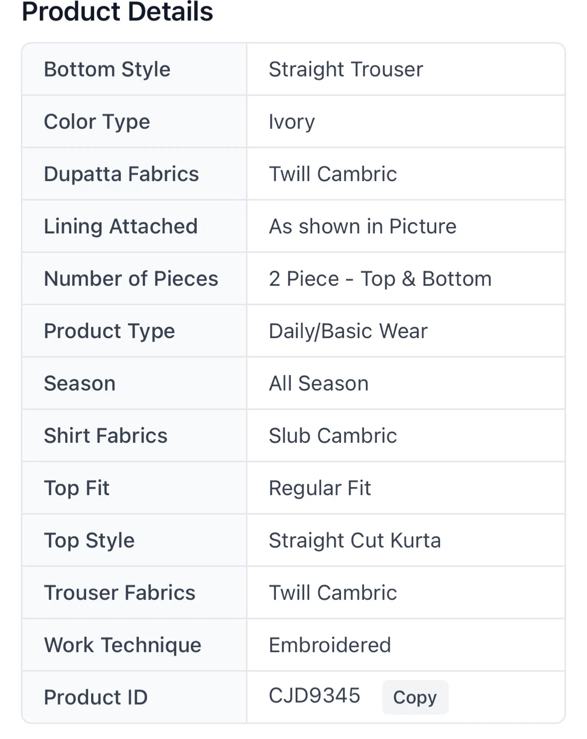Screen dimensions: 587x739
Task: Click the Daily/Basic Wear value
Action: (x=348, y=332)
